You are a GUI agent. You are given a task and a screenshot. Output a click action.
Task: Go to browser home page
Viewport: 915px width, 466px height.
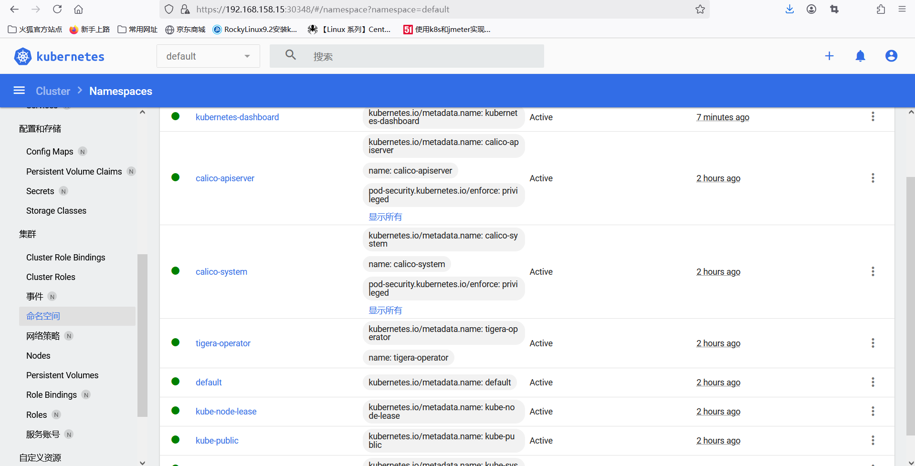79,9
